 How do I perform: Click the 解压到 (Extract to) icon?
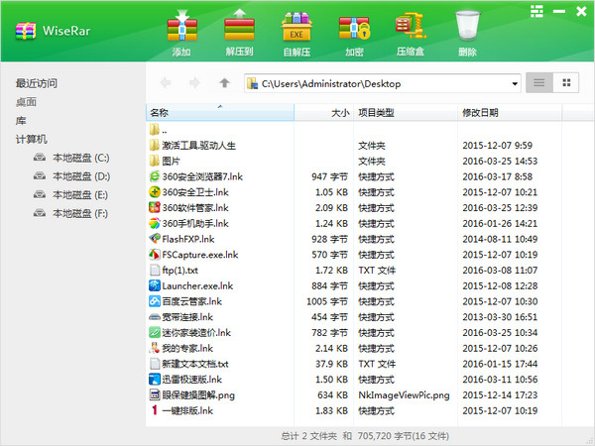coord(239,25)
